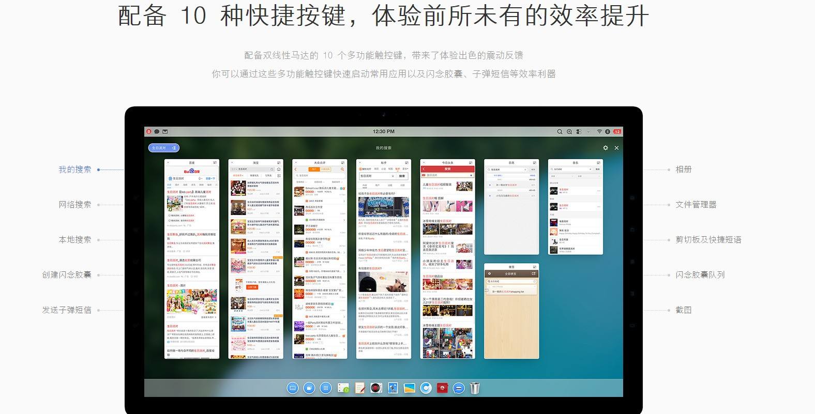Click the orange back arrow in 大众点评 card
815x414 pixels.
pos(296,169)
